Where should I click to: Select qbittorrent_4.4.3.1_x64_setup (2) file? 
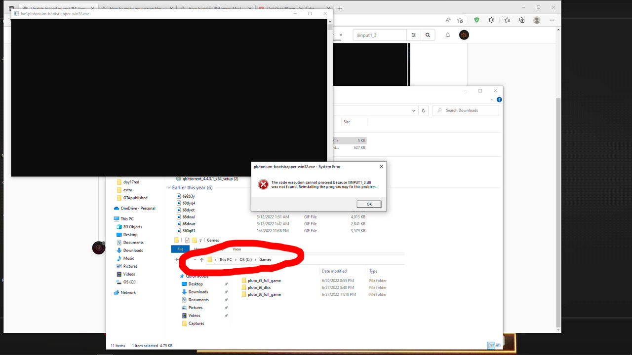[x=207, y=179]
